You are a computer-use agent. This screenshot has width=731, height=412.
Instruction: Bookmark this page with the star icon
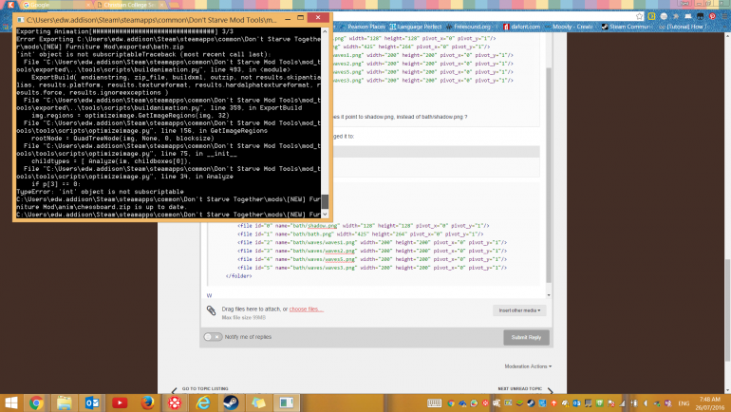coord(639,16)
